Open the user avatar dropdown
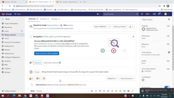Viewport: 174px width, 98px height. point(166,14)
